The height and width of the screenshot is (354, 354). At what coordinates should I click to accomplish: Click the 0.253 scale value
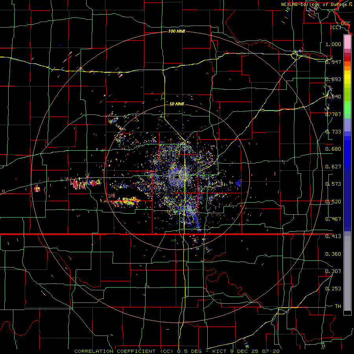(333, 289)
